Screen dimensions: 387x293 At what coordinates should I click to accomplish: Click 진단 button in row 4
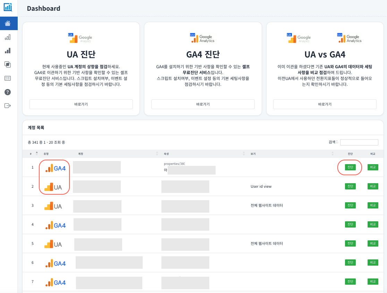(350, 224)
